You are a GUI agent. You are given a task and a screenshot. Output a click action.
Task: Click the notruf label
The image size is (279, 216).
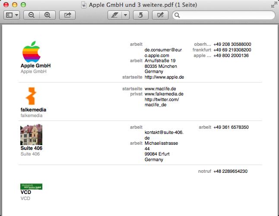(205, 172)
